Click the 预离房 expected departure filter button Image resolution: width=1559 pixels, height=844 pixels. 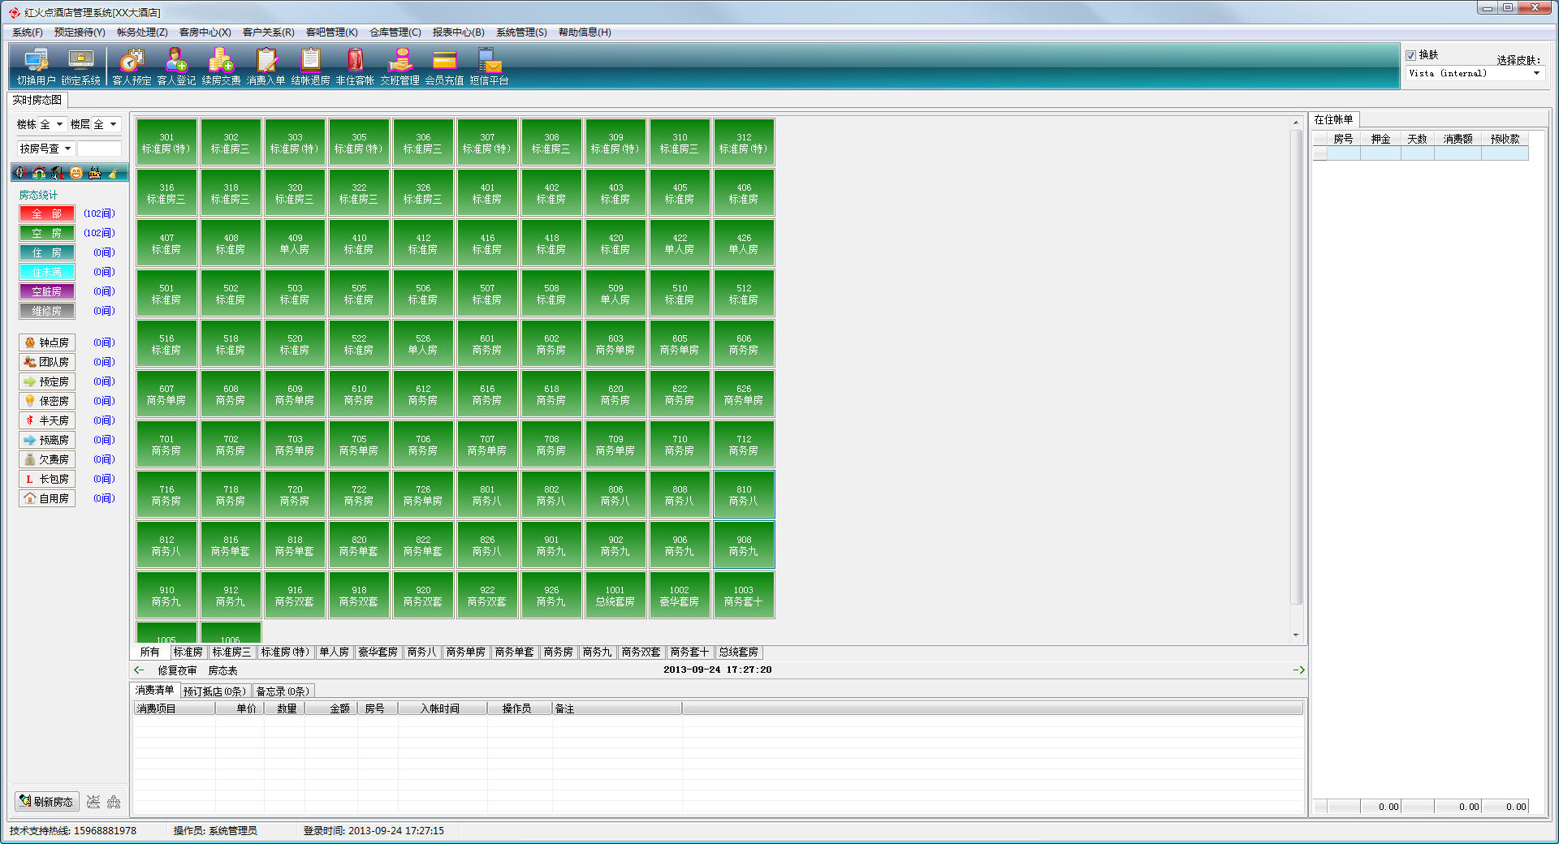pyautogui.click(x=47, y=440)
